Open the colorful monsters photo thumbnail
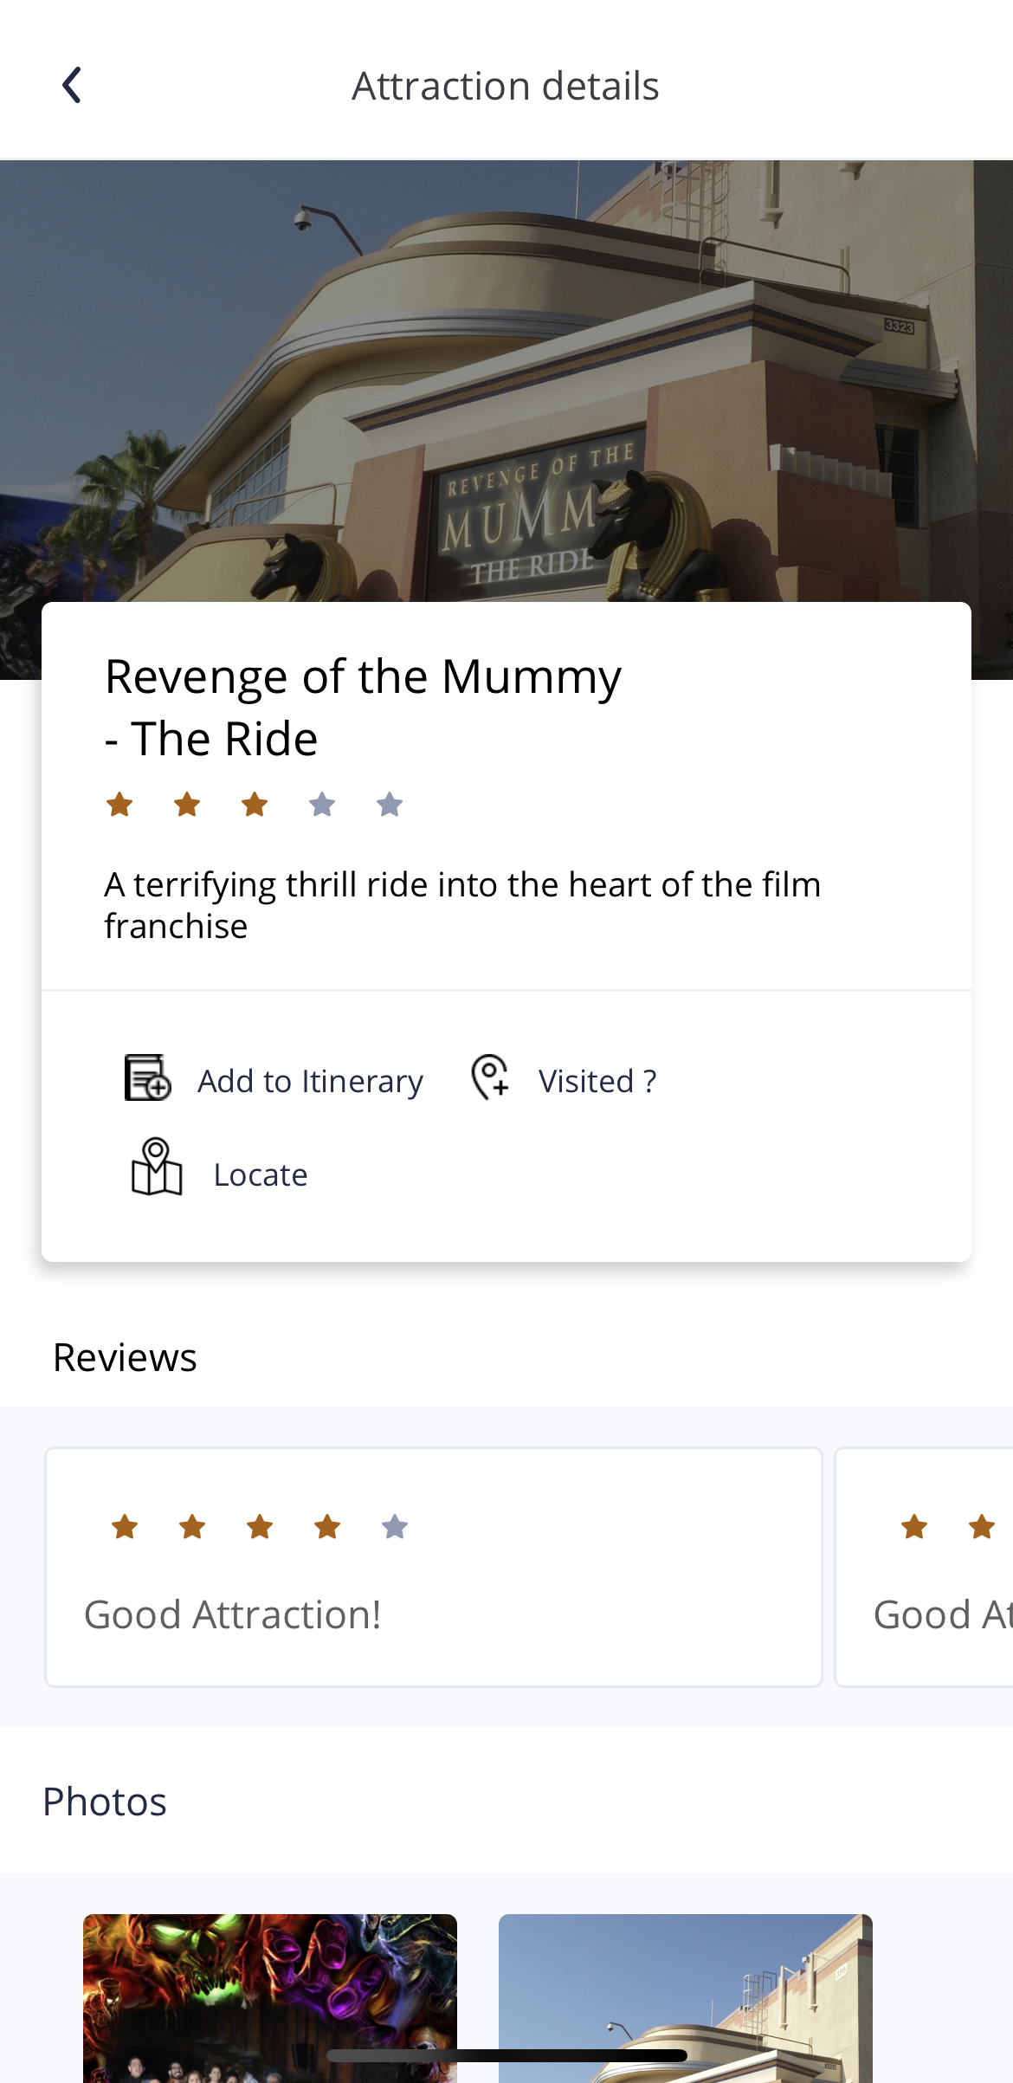Image resolution: width=1013 pixels, height=2083 pixels. point(270,1998)
